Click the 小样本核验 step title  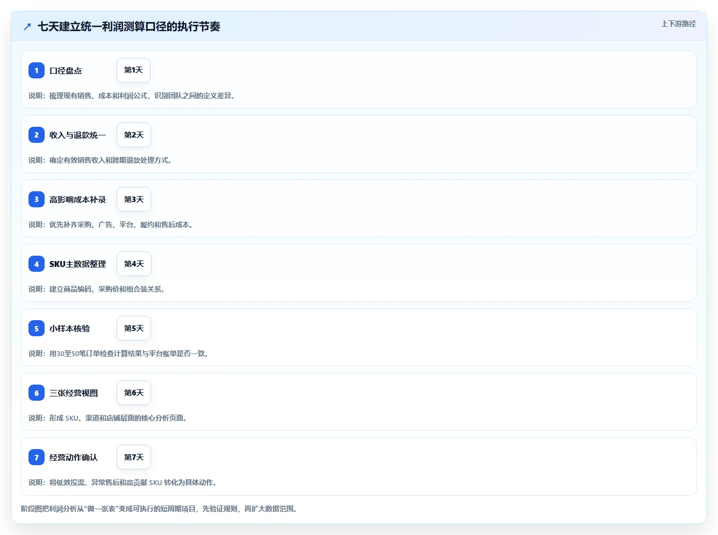[70, 328]
